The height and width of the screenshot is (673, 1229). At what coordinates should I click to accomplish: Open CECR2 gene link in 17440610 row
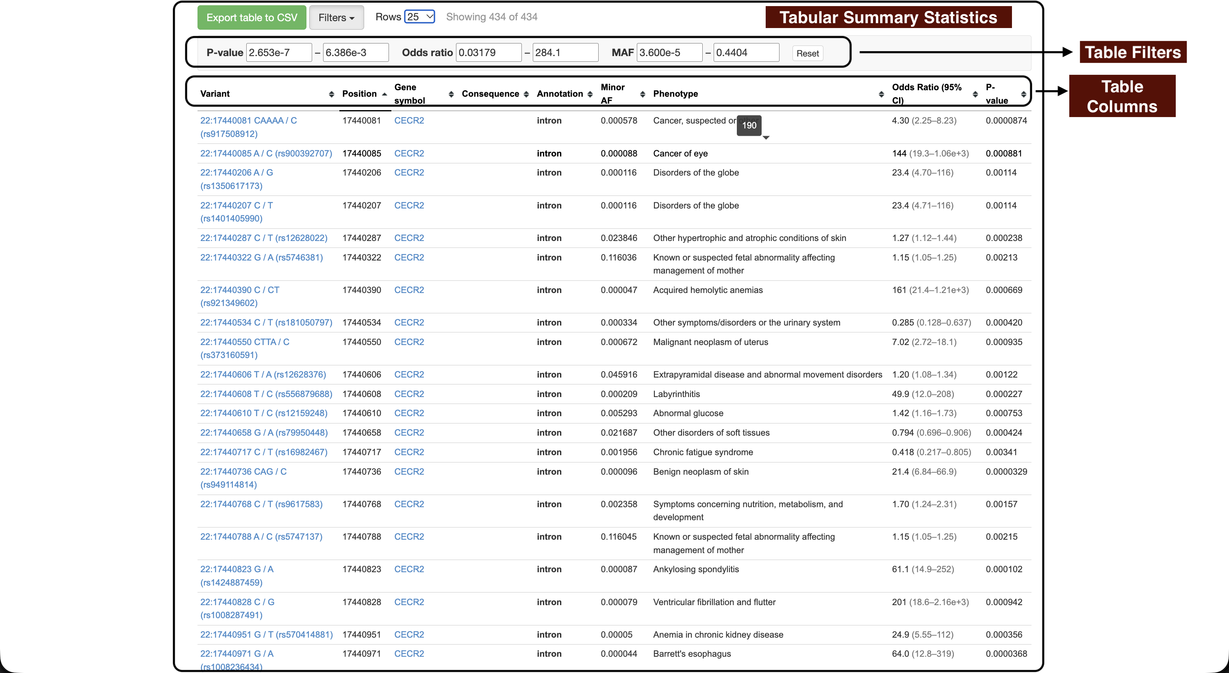pyautogui.click(x=409, y=413)
